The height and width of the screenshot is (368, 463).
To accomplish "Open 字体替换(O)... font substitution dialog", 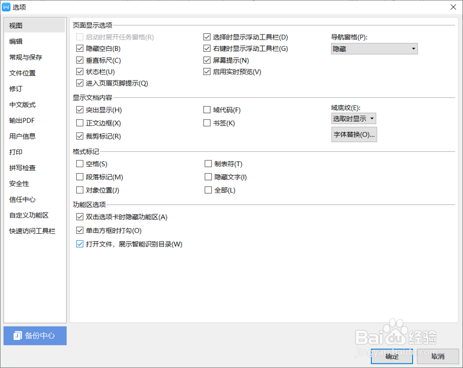I will tap(354, 135).
